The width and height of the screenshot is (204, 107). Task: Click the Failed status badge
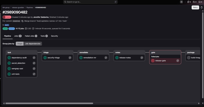pos(7,17)
